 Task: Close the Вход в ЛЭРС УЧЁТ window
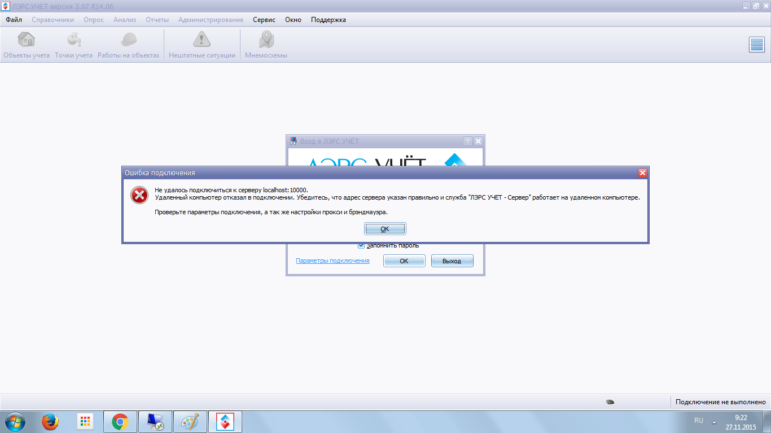(x=478, y=141)
